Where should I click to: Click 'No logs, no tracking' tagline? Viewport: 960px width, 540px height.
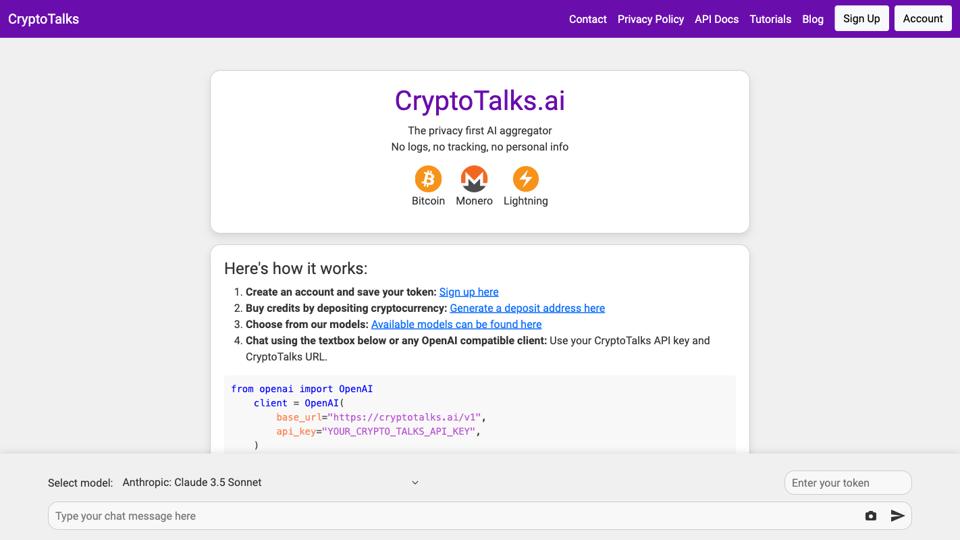(480, 146)
